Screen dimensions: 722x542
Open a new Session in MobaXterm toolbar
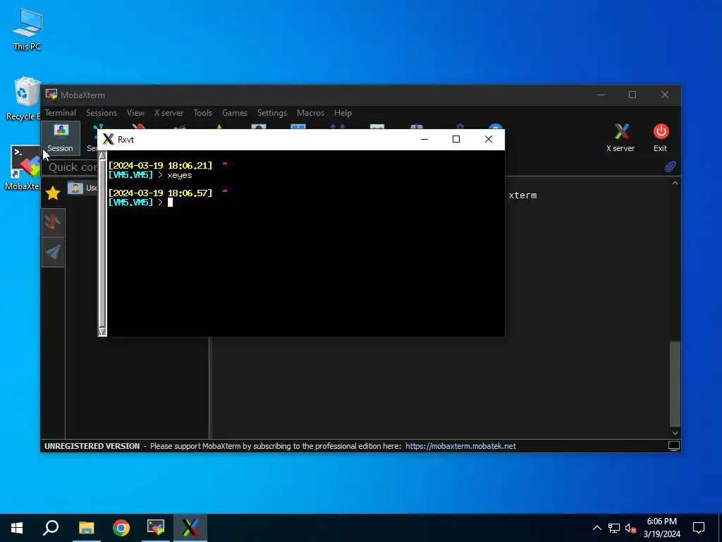61,138
